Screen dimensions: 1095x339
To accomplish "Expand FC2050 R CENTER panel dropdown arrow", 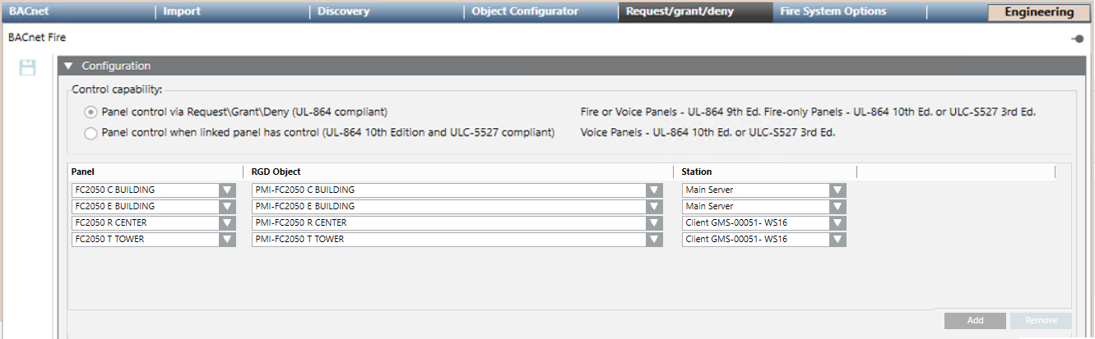I will point(227,223).
